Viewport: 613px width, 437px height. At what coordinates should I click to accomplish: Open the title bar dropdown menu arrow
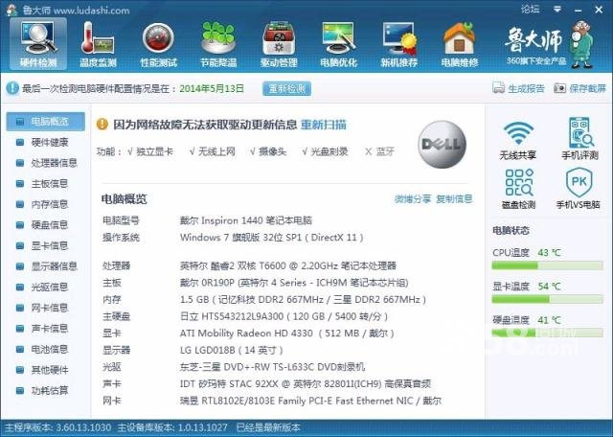tap(557, 9)
